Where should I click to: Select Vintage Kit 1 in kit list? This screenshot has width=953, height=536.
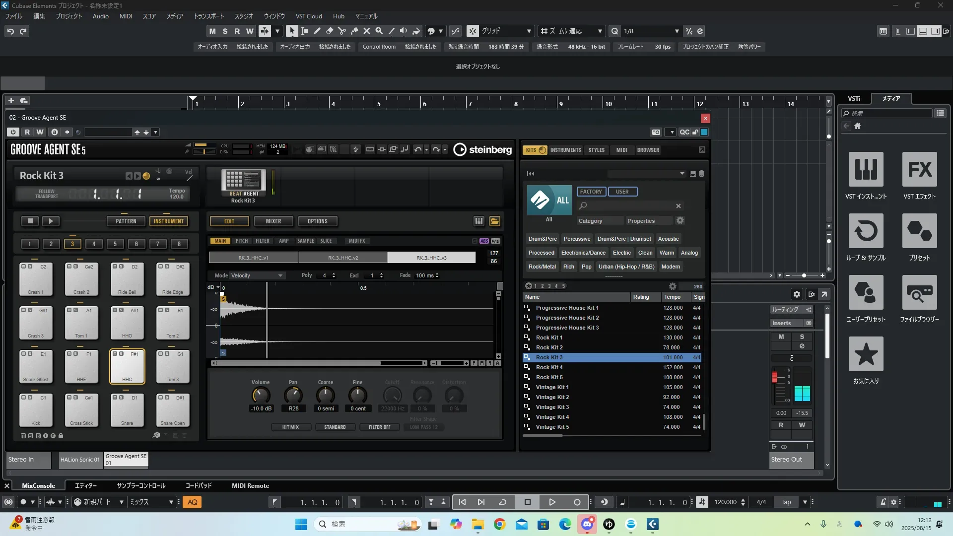pyautogui.click(x=552, y=387)
